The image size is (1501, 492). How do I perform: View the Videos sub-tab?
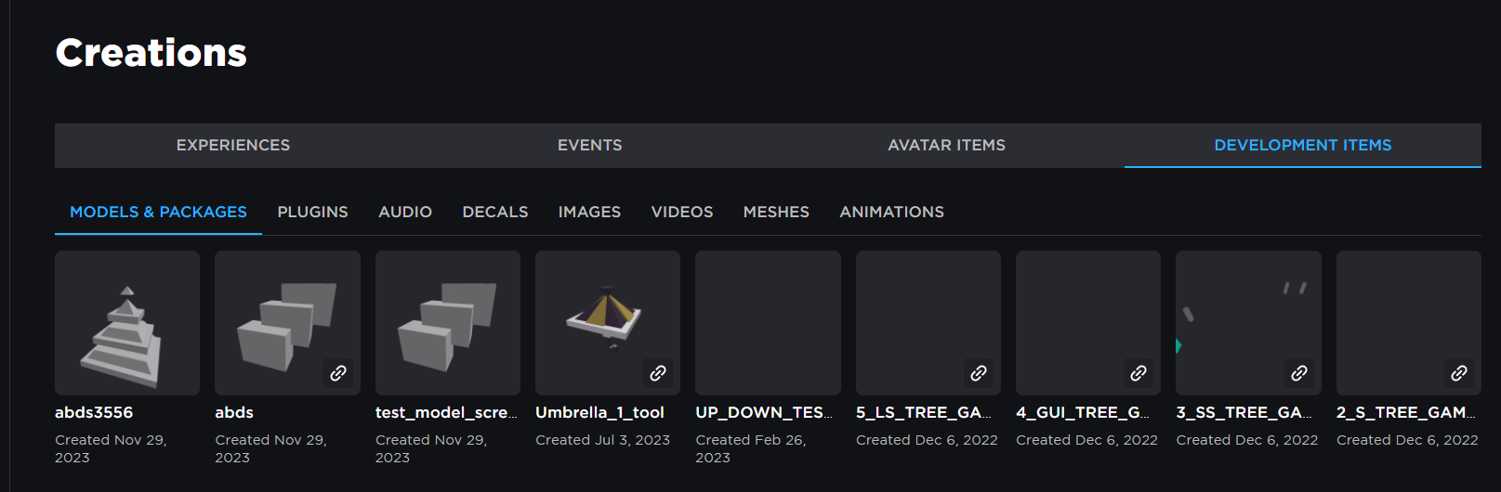(x=682, y=212)
